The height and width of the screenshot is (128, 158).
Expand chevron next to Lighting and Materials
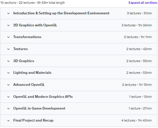pos(9,73)
